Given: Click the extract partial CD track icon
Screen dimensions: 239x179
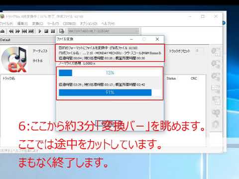Looking at the screenshot, I should tap(216, 76).
